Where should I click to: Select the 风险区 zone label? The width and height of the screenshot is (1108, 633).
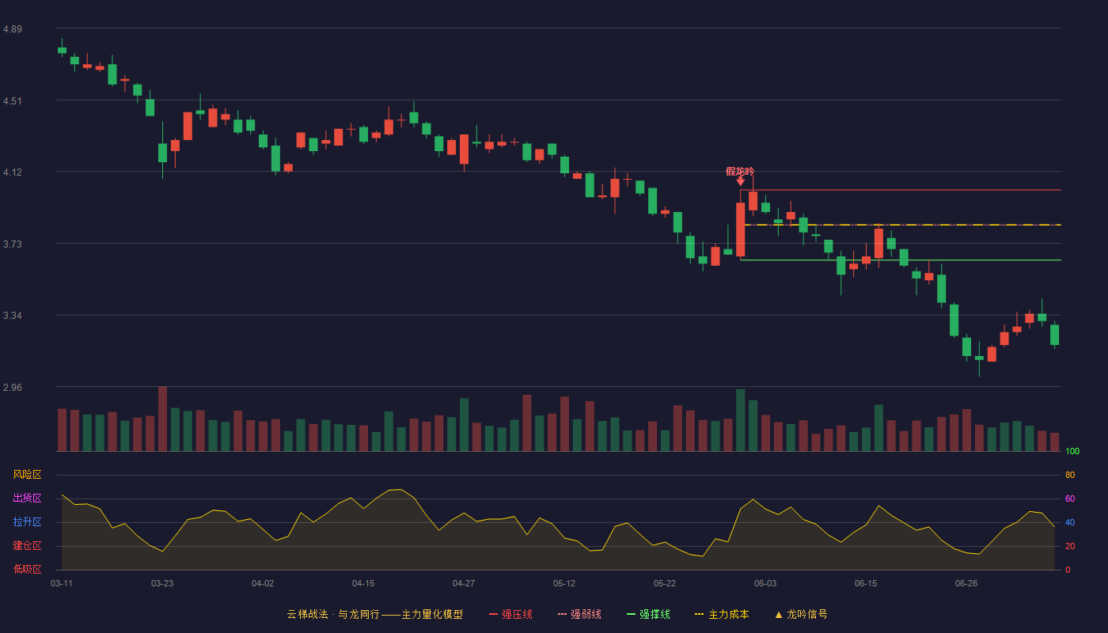click(x=27, y=475)
